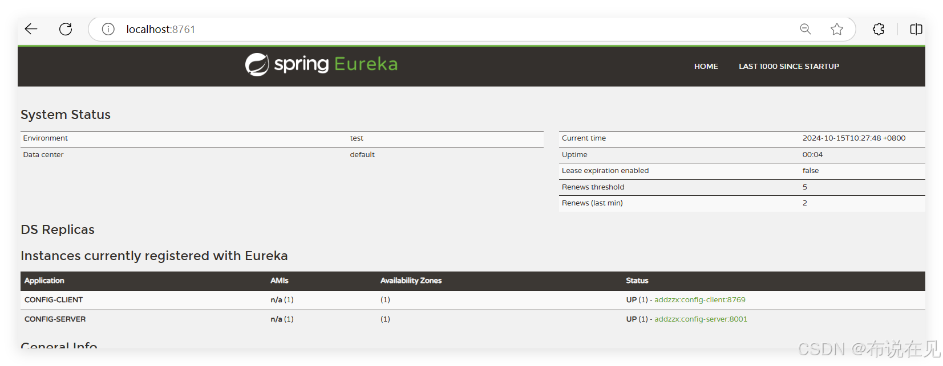The height and width of the screenshot is (366, 943).
Task: Click Instances currently registered with Eureka heading
Action: [x=154, y=256]
